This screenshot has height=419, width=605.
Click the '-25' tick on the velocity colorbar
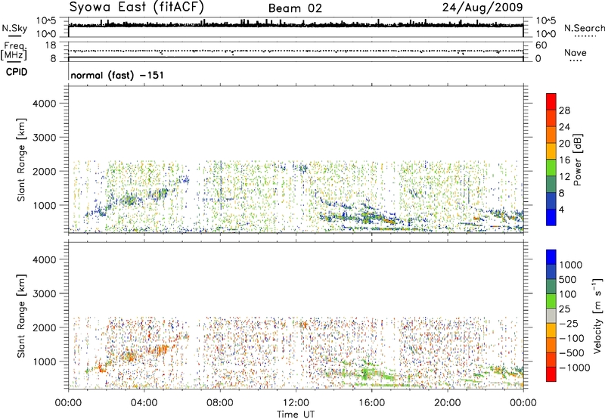point(569,323)
